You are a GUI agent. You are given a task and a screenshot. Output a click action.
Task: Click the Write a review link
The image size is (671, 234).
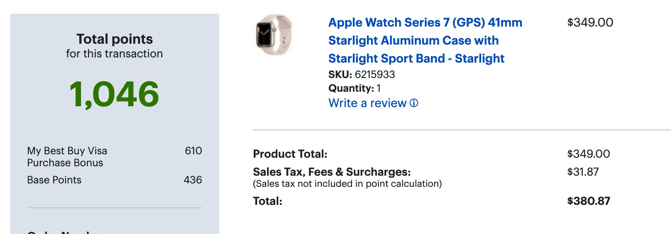(x=367, y=103)
